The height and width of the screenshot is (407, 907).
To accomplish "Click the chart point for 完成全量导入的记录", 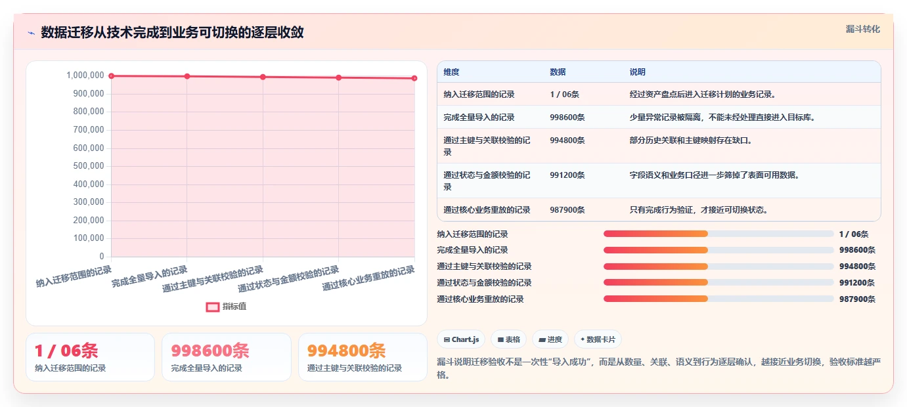I will pyautogui.click(x=187, y=76).
